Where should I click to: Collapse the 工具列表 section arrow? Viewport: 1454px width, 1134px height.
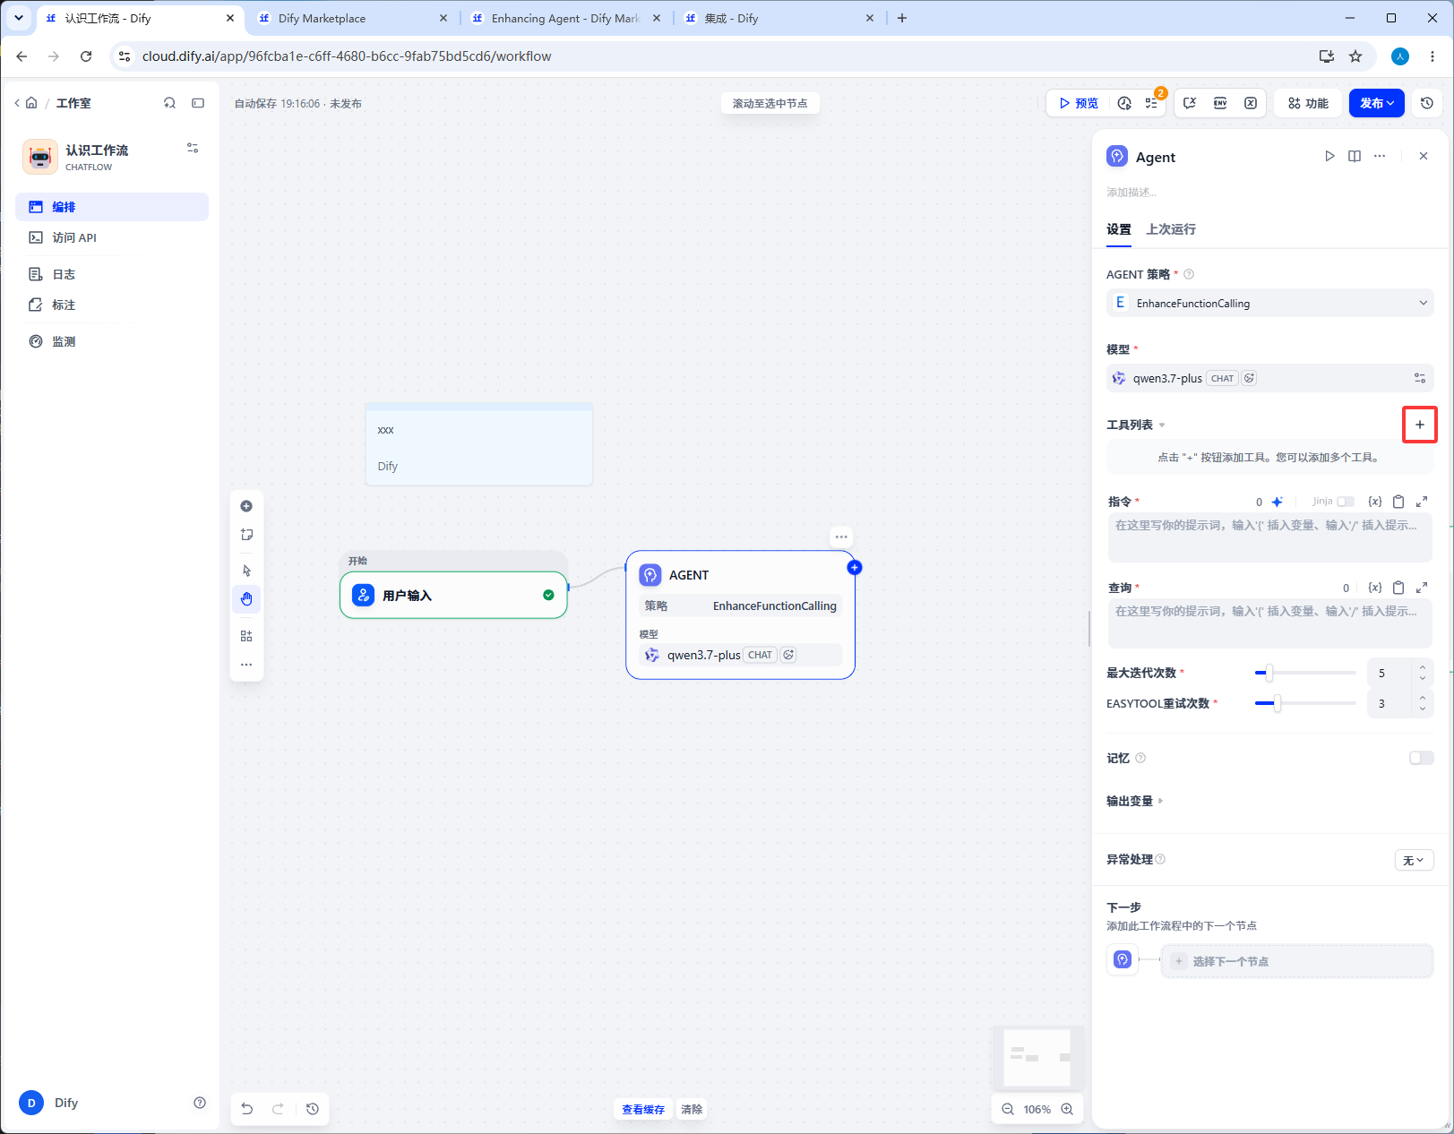point(1162,425)
